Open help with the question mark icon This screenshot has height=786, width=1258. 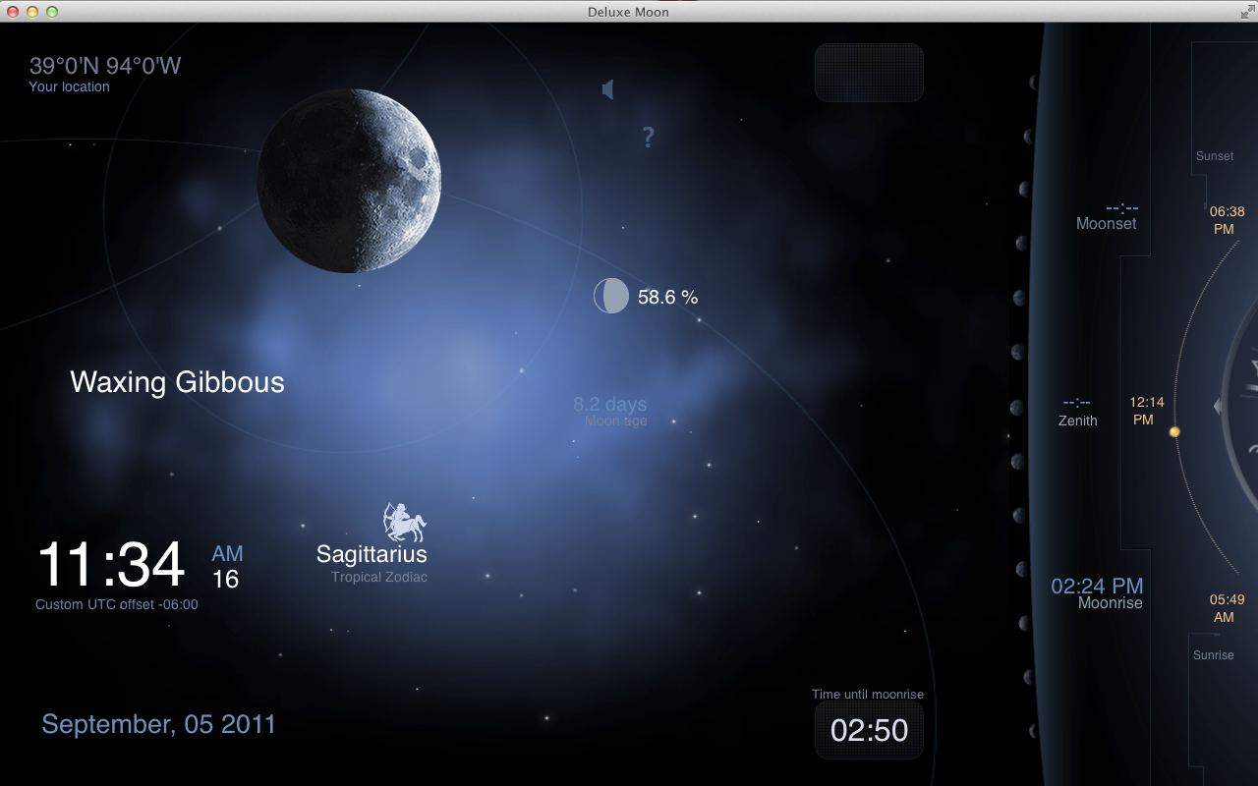(648, 138)
